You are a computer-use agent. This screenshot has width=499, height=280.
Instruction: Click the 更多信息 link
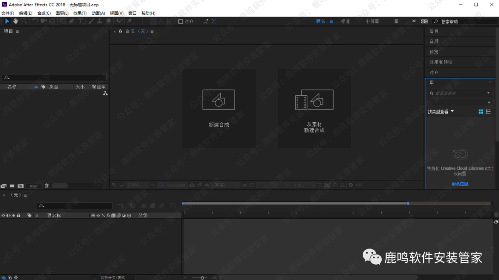(460, 184)
